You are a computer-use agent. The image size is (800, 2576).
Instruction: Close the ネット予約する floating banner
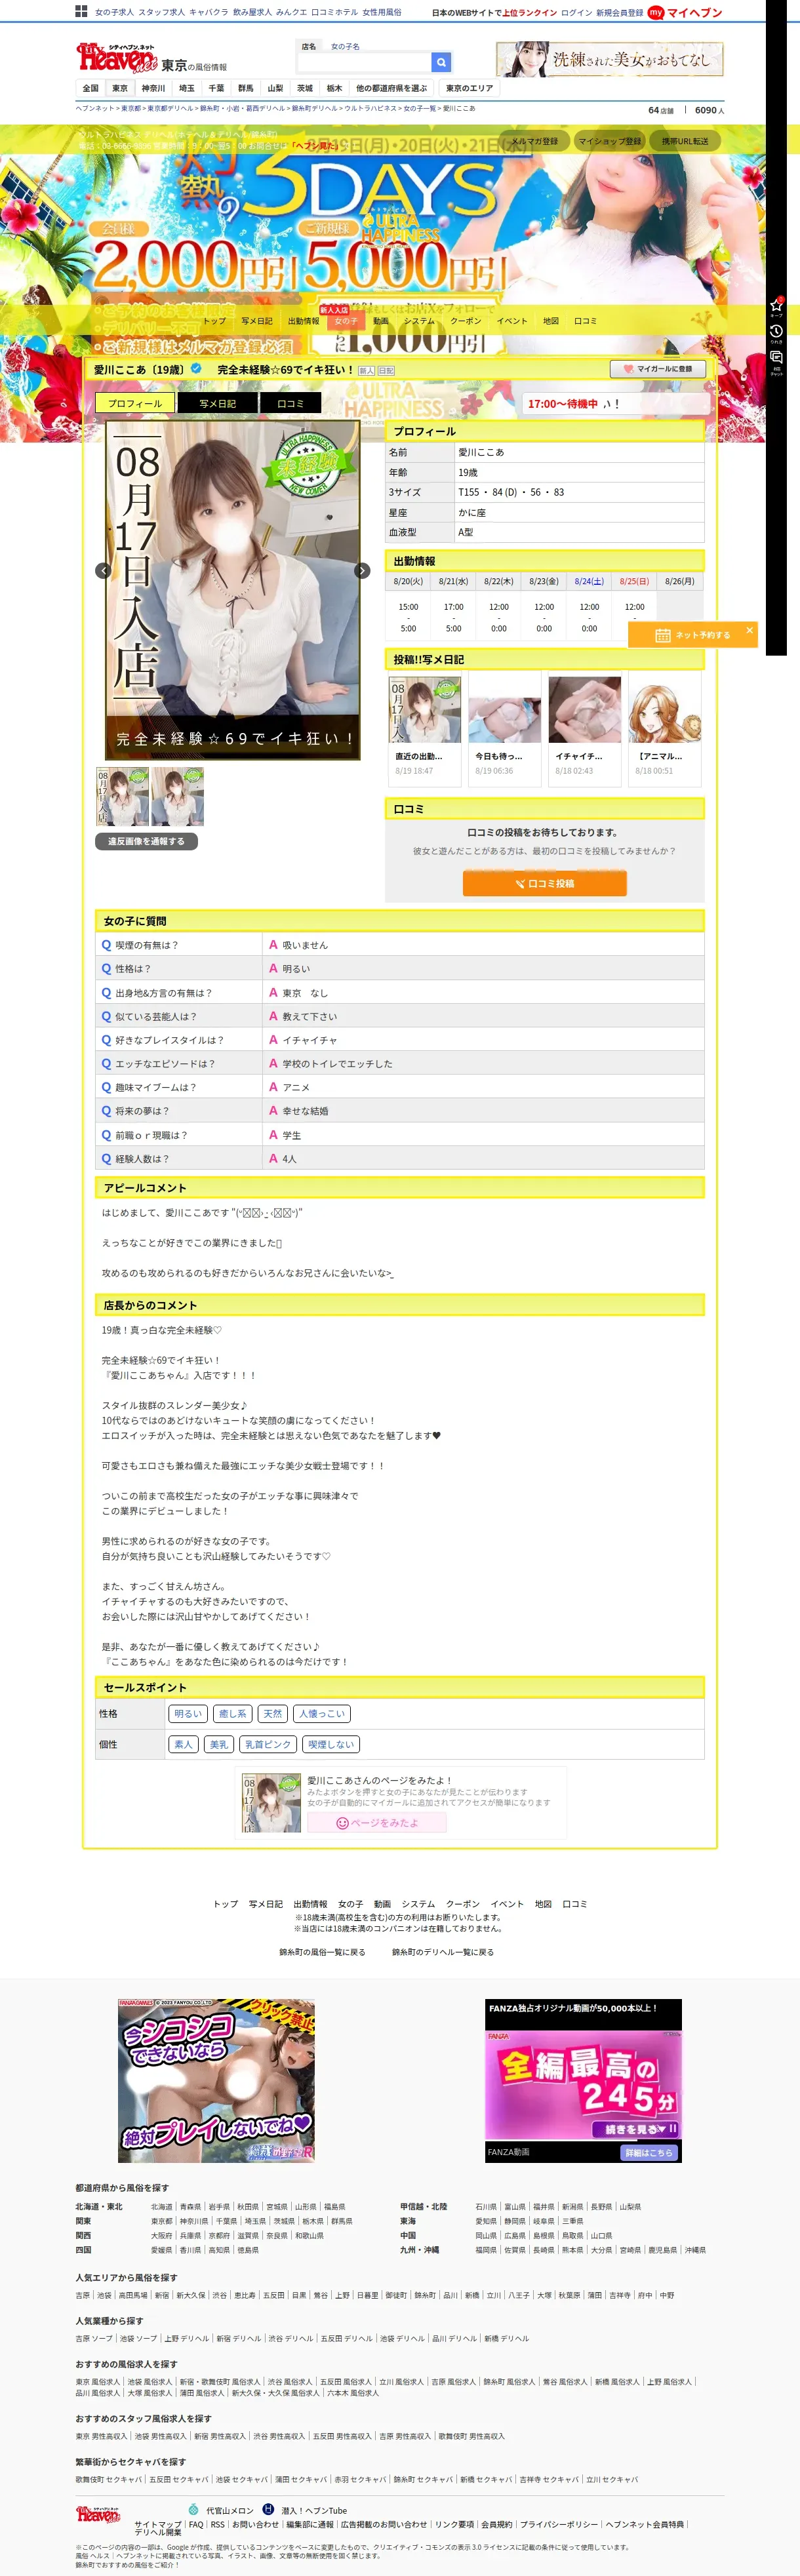click(749, 630)
